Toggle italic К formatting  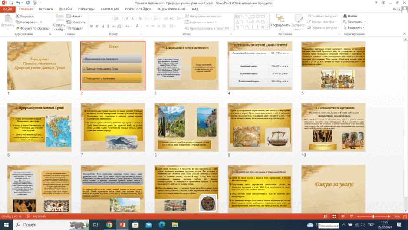click(97, 26)
